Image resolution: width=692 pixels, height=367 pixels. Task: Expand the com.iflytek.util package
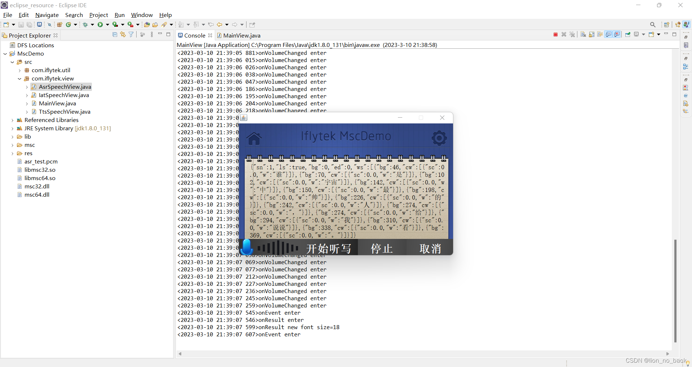tap(19, 70)
